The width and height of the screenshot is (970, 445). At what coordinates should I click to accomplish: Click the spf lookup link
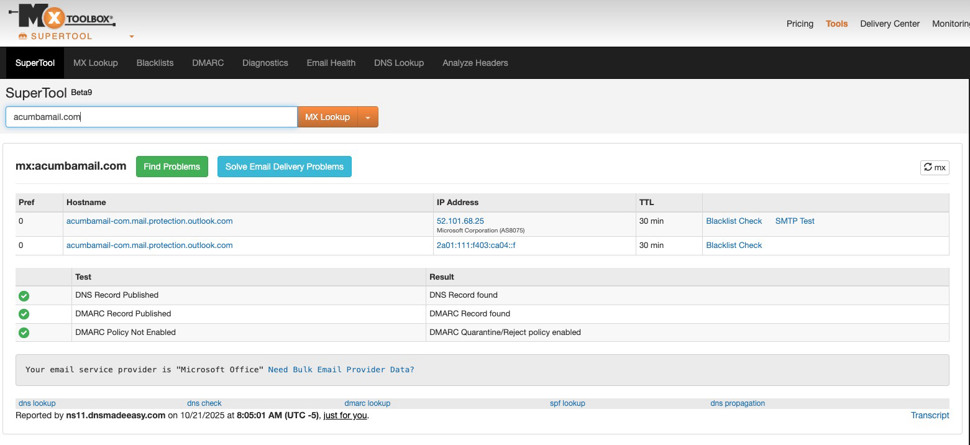[x=567, y=403]
